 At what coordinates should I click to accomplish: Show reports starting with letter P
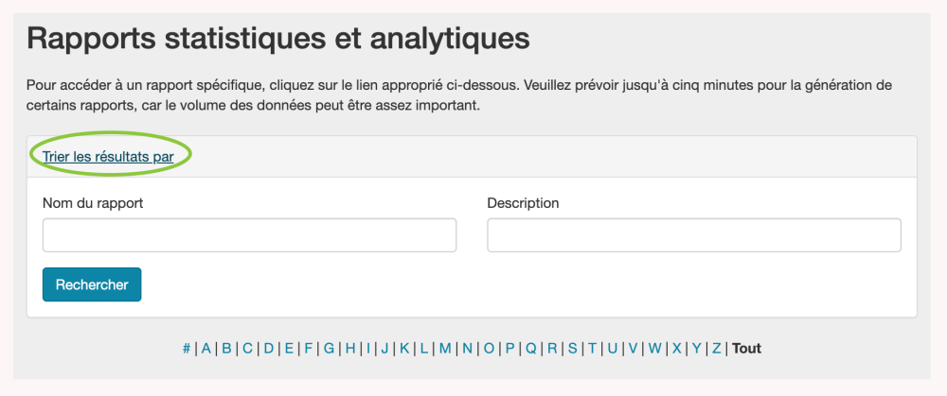pyautogui.click(x=509, y=348)
